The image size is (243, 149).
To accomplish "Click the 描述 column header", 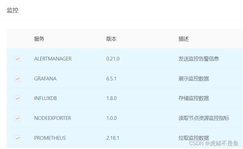I will 184,39.
